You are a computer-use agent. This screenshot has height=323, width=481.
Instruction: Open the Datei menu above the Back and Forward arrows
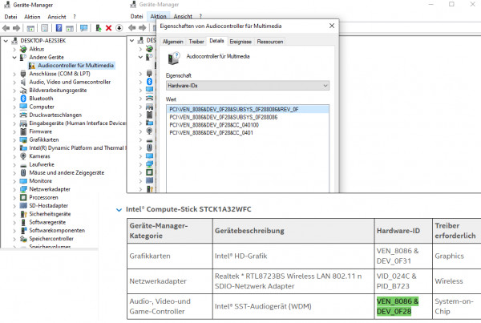coord(10,17)
